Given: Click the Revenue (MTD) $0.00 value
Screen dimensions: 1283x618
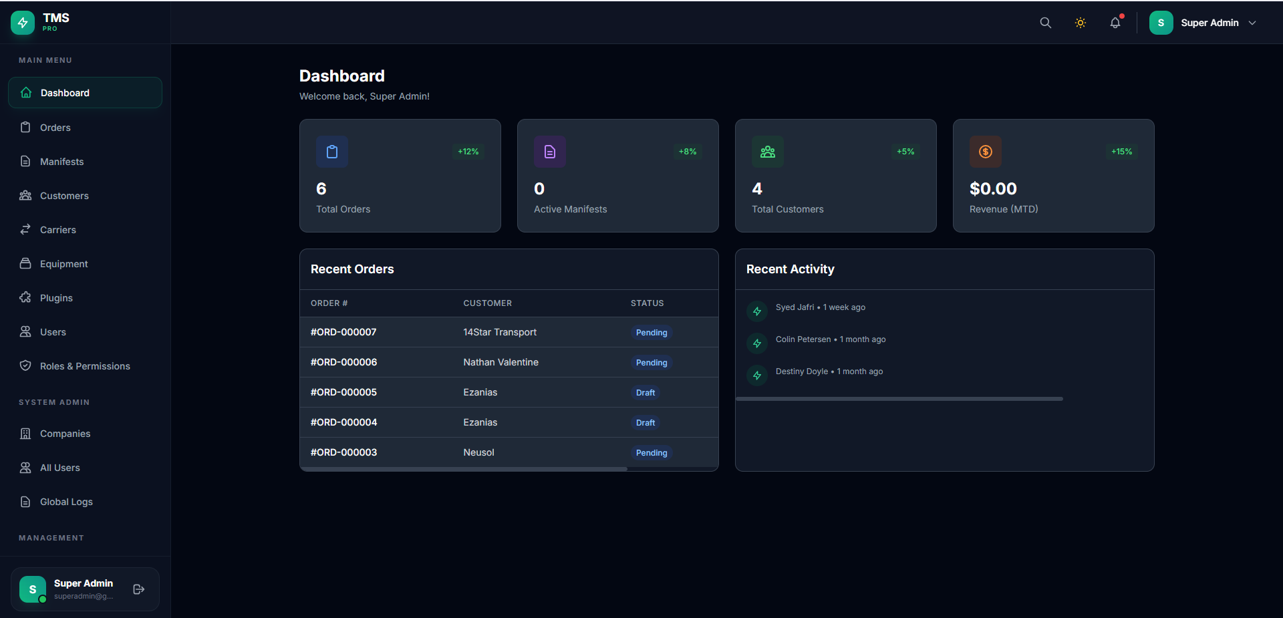Looking at the screenshot, I should tap(993, 188).
